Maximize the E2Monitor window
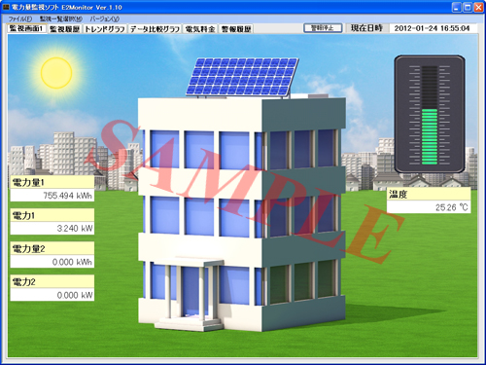 pos(468,8)
